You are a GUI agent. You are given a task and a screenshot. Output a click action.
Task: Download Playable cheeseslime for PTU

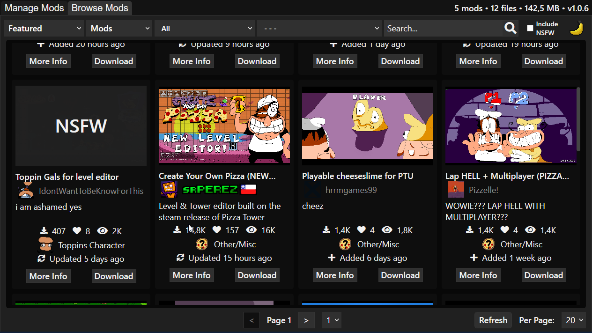pyautogui.click(x=400, y=275)
